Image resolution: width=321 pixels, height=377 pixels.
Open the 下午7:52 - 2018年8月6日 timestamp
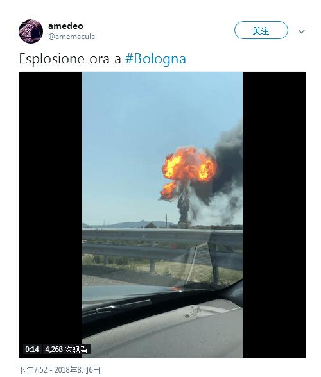(59, 370)
